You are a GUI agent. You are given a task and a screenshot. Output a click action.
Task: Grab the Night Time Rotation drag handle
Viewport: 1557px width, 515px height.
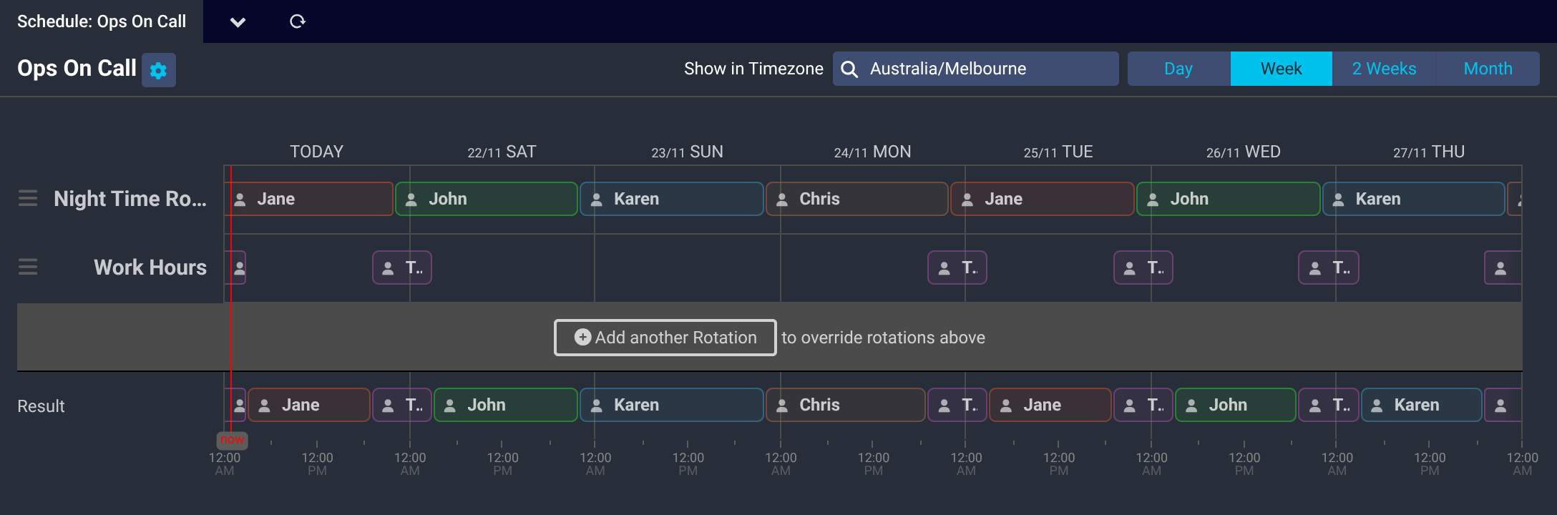28,198
